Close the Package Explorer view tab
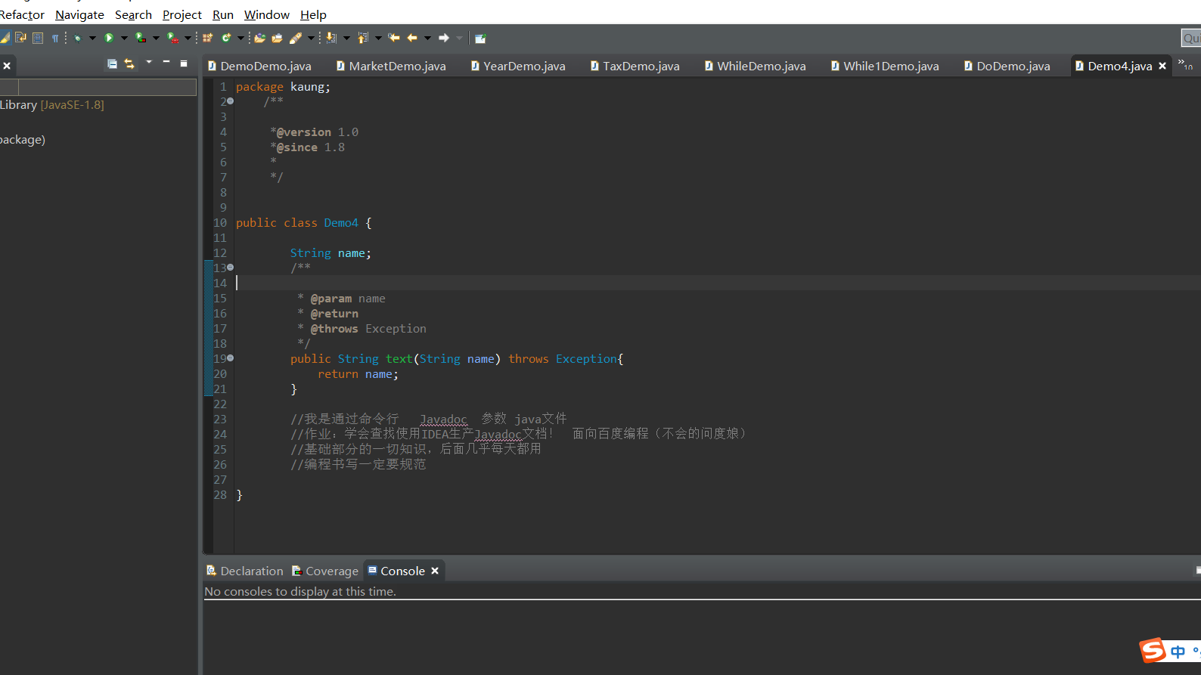1201x675 pixels. [x=7, y=66]
